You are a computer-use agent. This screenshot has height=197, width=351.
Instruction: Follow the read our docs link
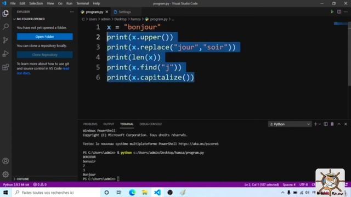(43, 71)
